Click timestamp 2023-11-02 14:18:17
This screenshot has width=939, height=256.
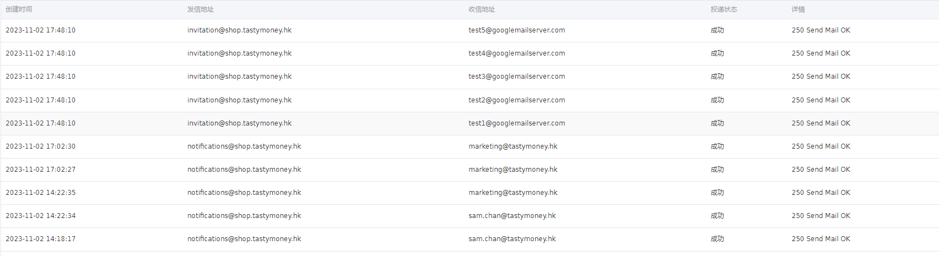[x=41, y=239]
